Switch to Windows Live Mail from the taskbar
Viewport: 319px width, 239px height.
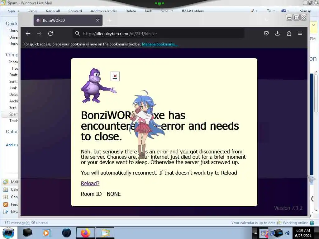point(105,233)
